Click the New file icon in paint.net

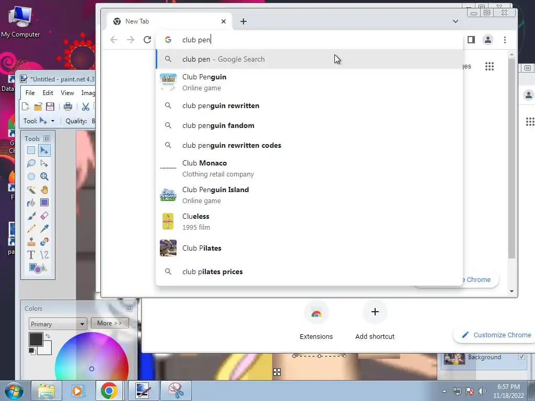click(26, 107)
